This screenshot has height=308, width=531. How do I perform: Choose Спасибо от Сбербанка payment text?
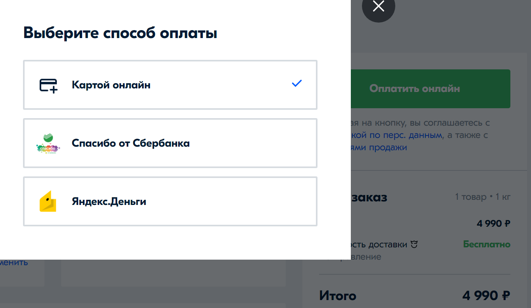(131, 143)
